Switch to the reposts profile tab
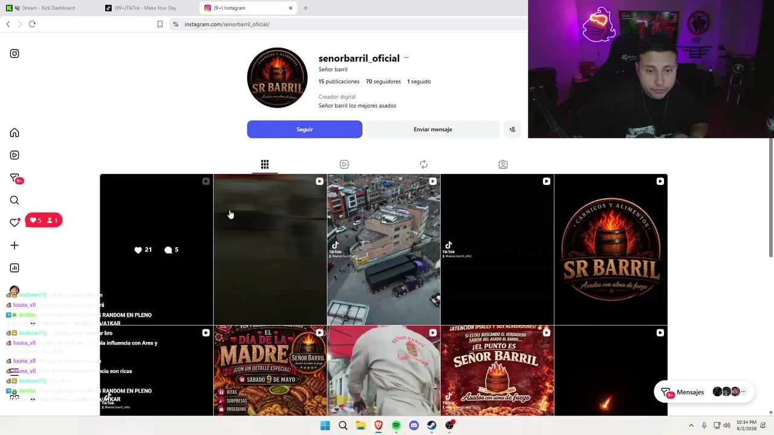 click(x=423, y=164)
